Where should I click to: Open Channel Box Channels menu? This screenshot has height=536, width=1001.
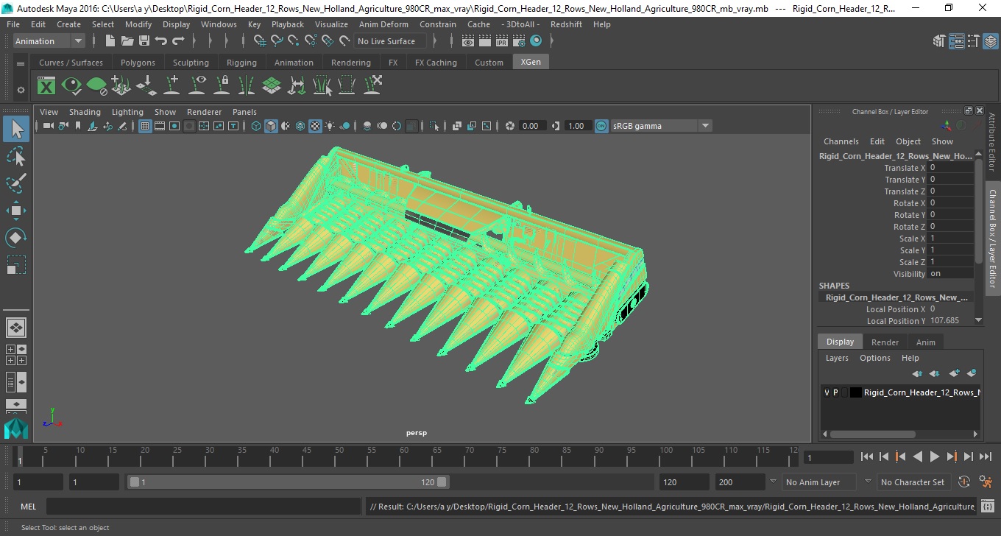coord(841,141)
